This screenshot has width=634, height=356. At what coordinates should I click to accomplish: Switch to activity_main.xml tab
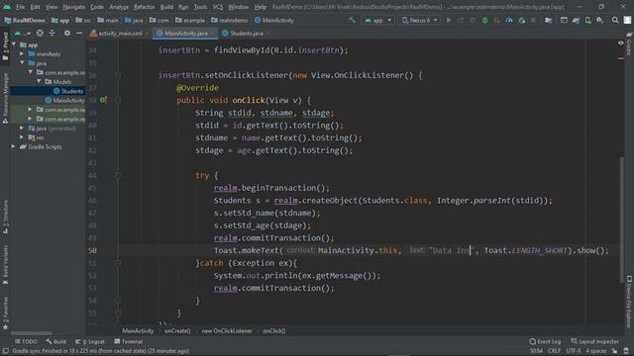(x=119, y=34)
